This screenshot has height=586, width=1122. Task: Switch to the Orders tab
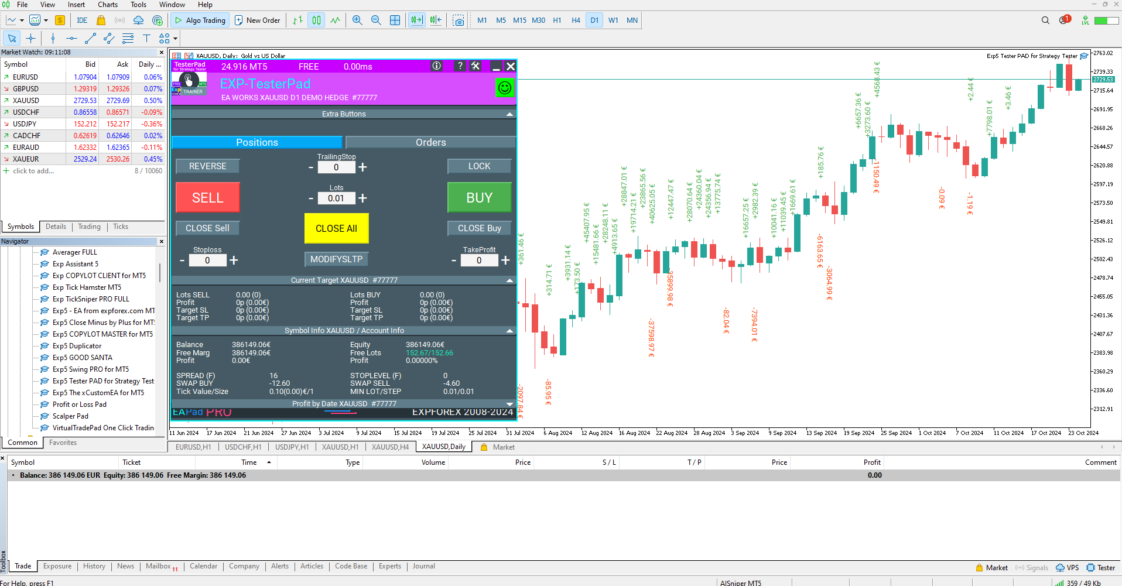coord(430,142)
